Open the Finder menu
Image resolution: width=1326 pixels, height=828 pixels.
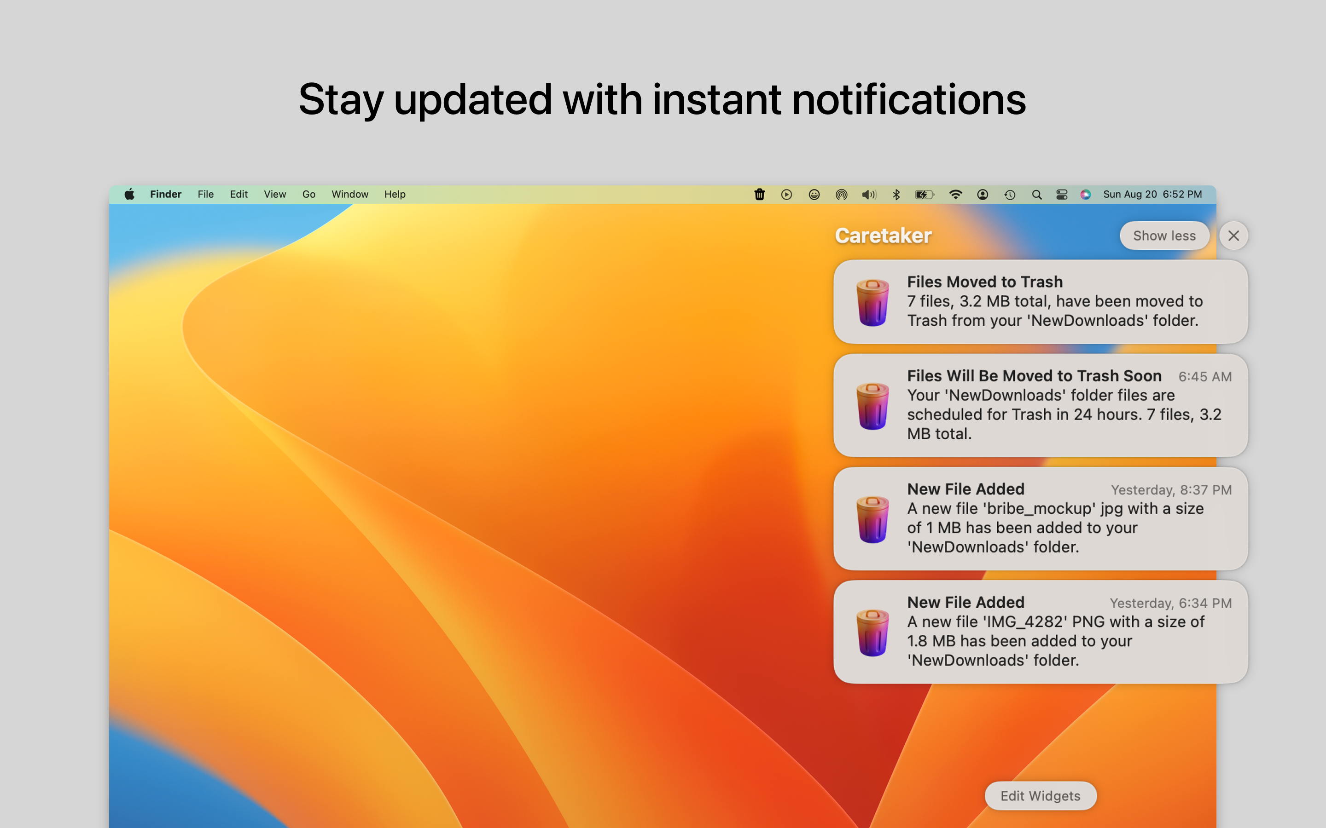click(x=165, y=195)
